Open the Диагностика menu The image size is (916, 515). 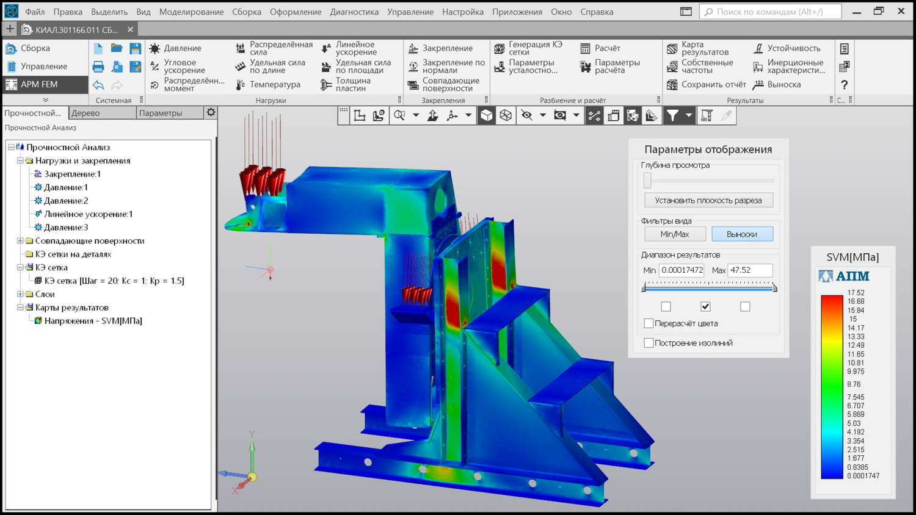[x=354, y=12]
